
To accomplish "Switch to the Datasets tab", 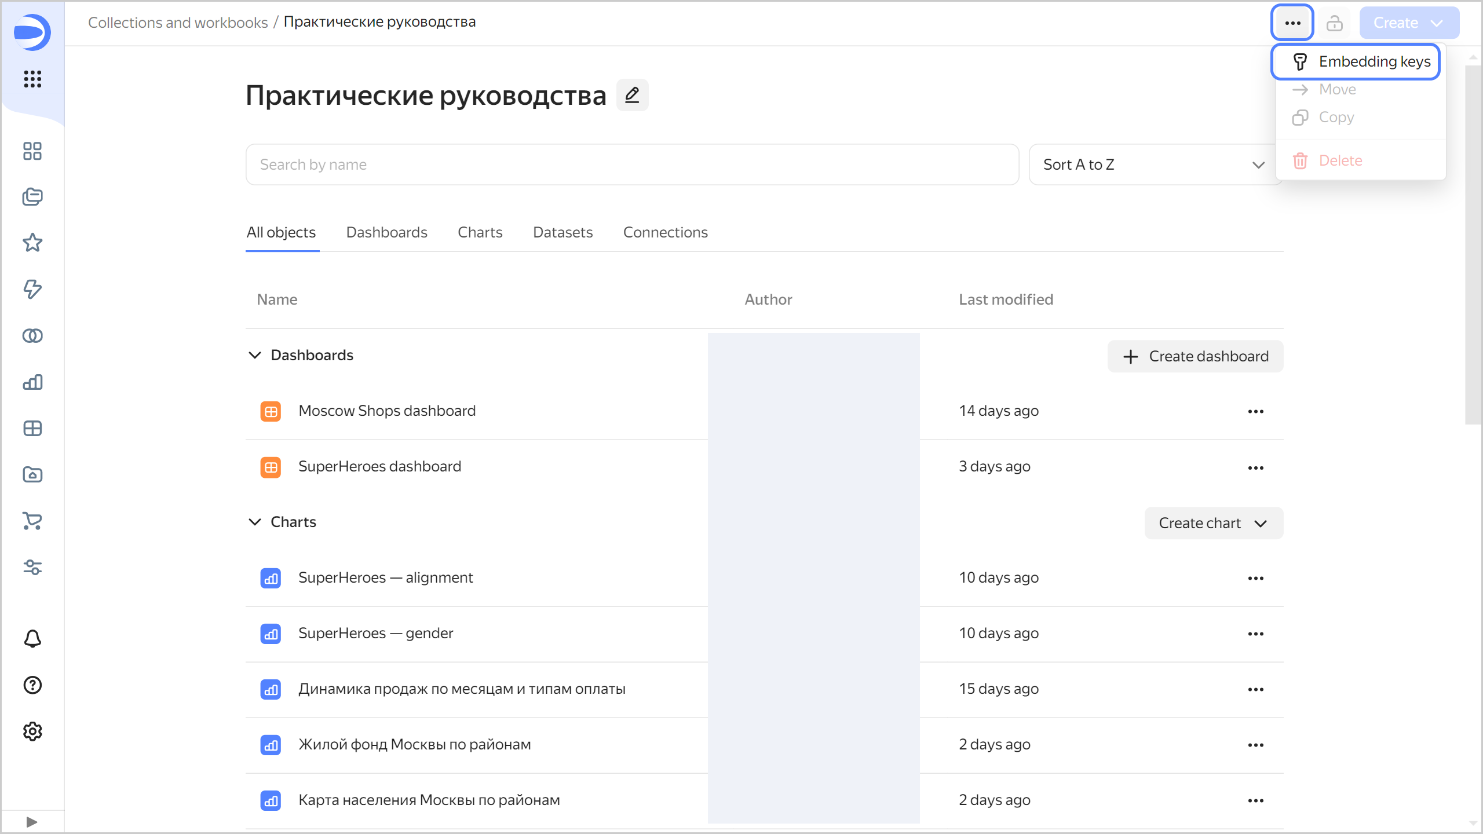I will coord(562,232).
